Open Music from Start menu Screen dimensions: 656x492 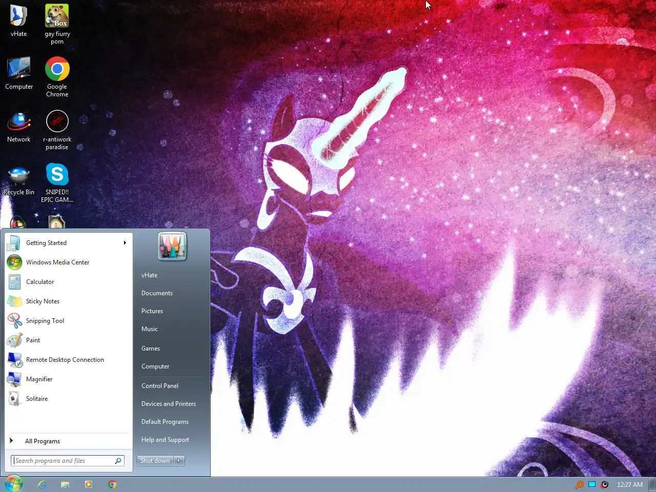coord(150,329)
